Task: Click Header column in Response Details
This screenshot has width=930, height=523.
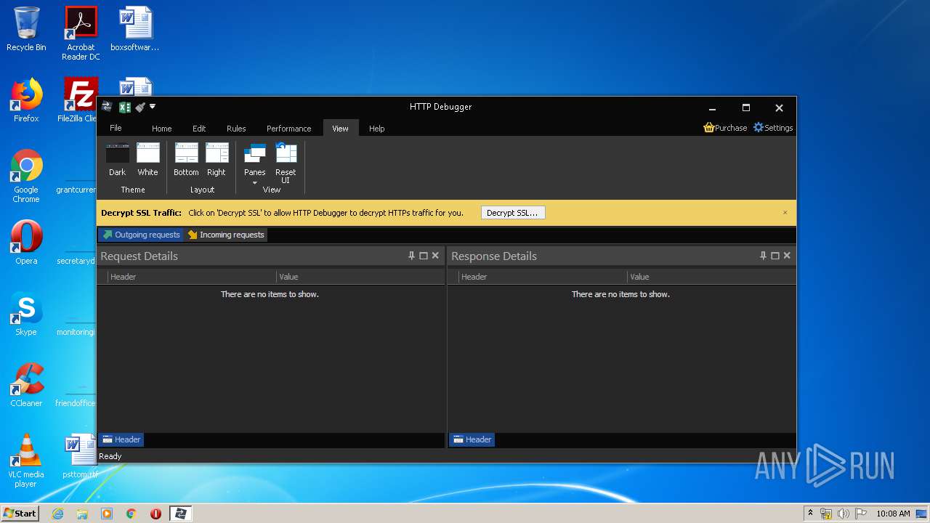Action: (543, 277)
